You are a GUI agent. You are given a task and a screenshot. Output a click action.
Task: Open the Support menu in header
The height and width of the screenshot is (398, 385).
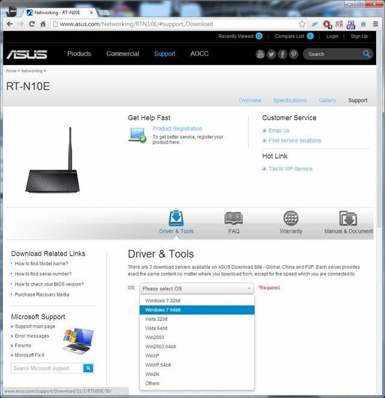(x=165, y=54)
